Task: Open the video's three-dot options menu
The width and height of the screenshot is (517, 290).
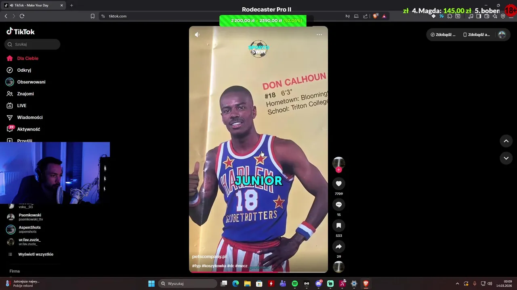Action: click(319, 35)
